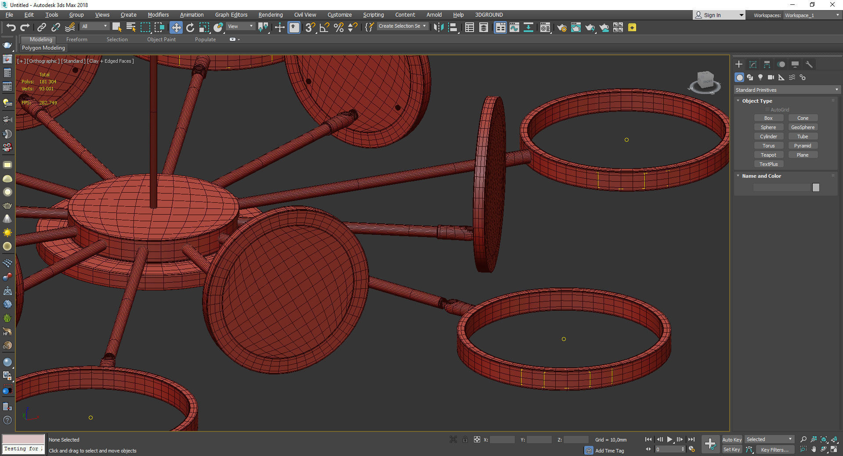Open the Graph Editors menu

[x=231, y=15]
